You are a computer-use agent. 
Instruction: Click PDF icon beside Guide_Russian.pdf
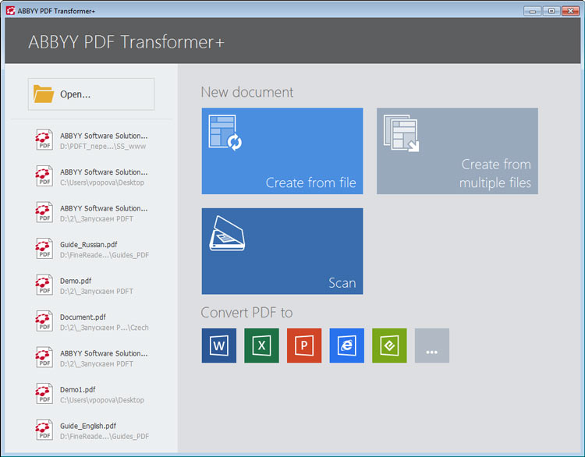[x=44, y=249]
